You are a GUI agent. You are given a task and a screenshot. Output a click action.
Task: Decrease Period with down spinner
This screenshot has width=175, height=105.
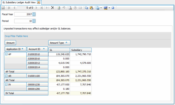(x=34, y=22)
